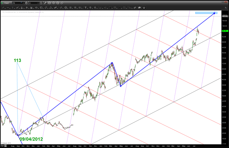Select the Fibonacci circle tool
The width and height of the screenshot is (229, 148).
coord(66,8)
